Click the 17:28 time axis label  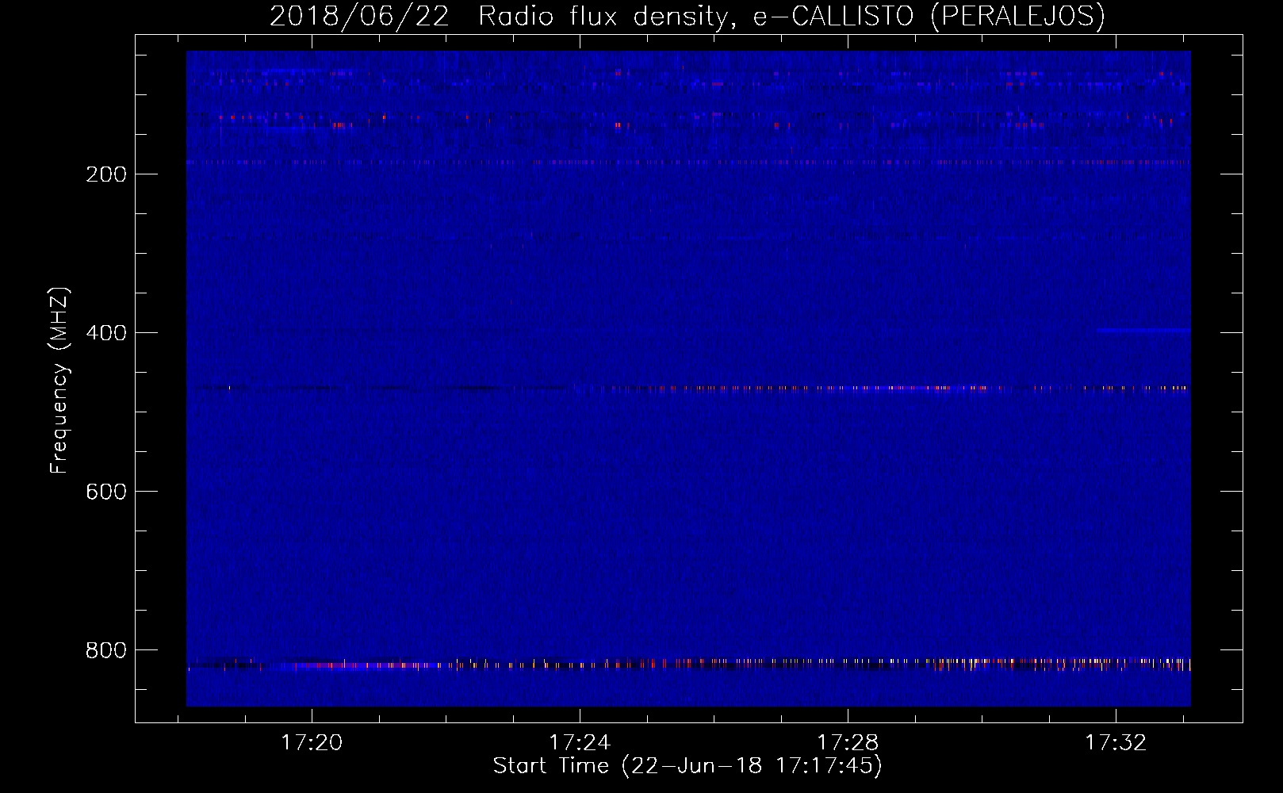848,742
